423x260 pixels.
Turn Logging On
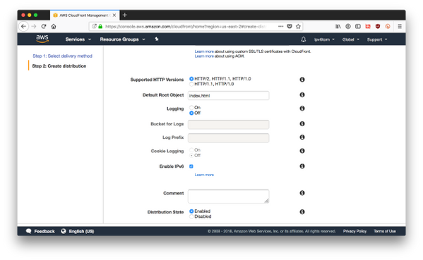pos(191,108)
